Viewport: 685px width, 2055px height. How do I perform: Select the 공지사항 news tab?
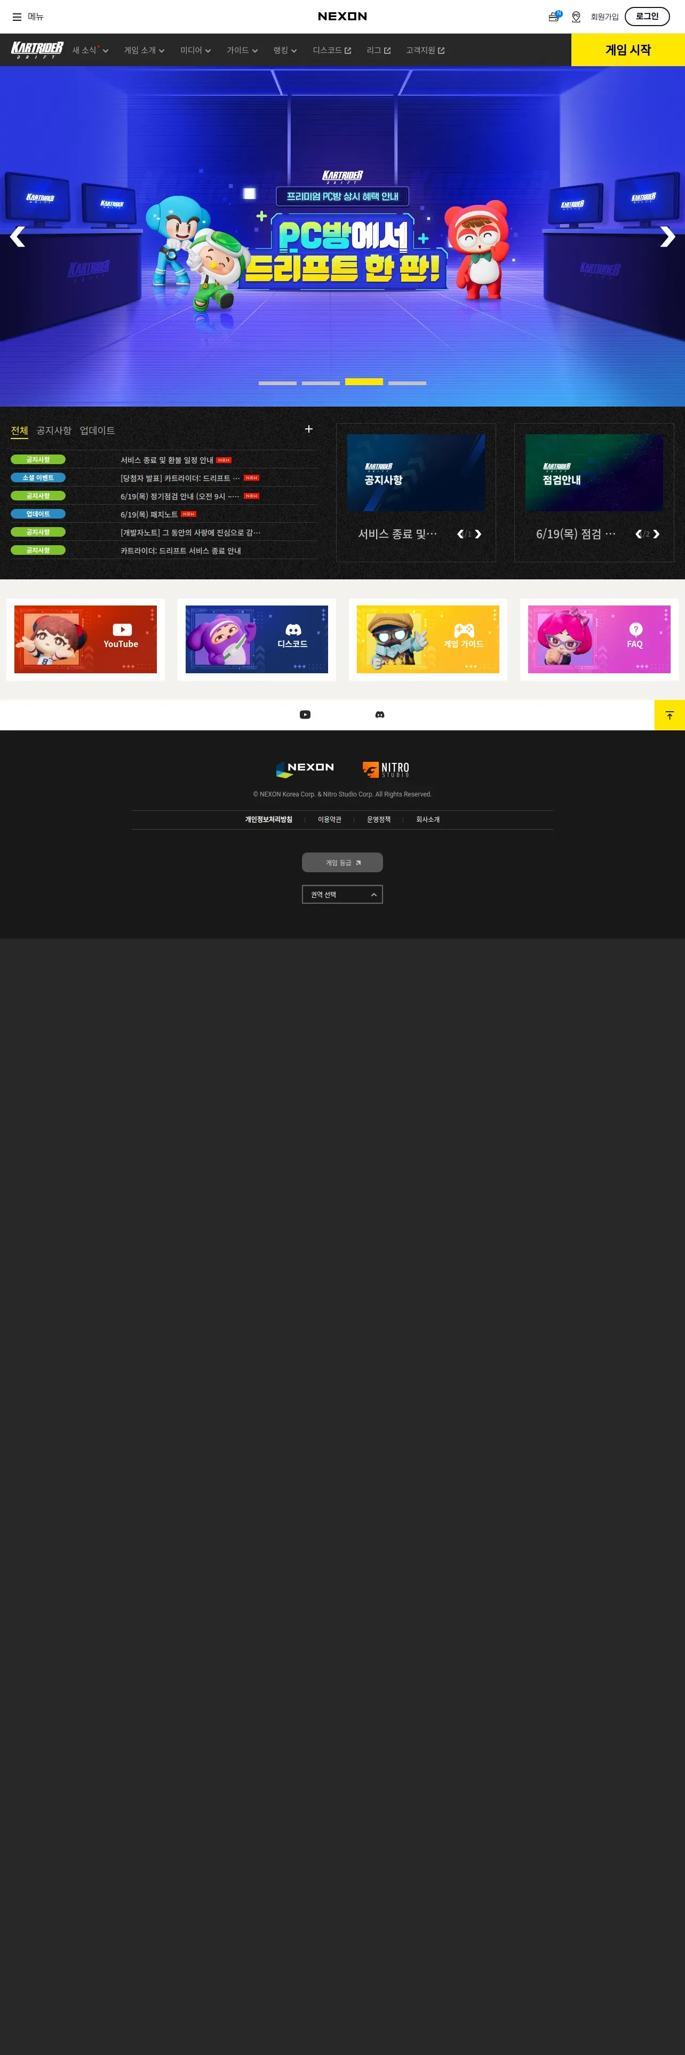[53, 431]
